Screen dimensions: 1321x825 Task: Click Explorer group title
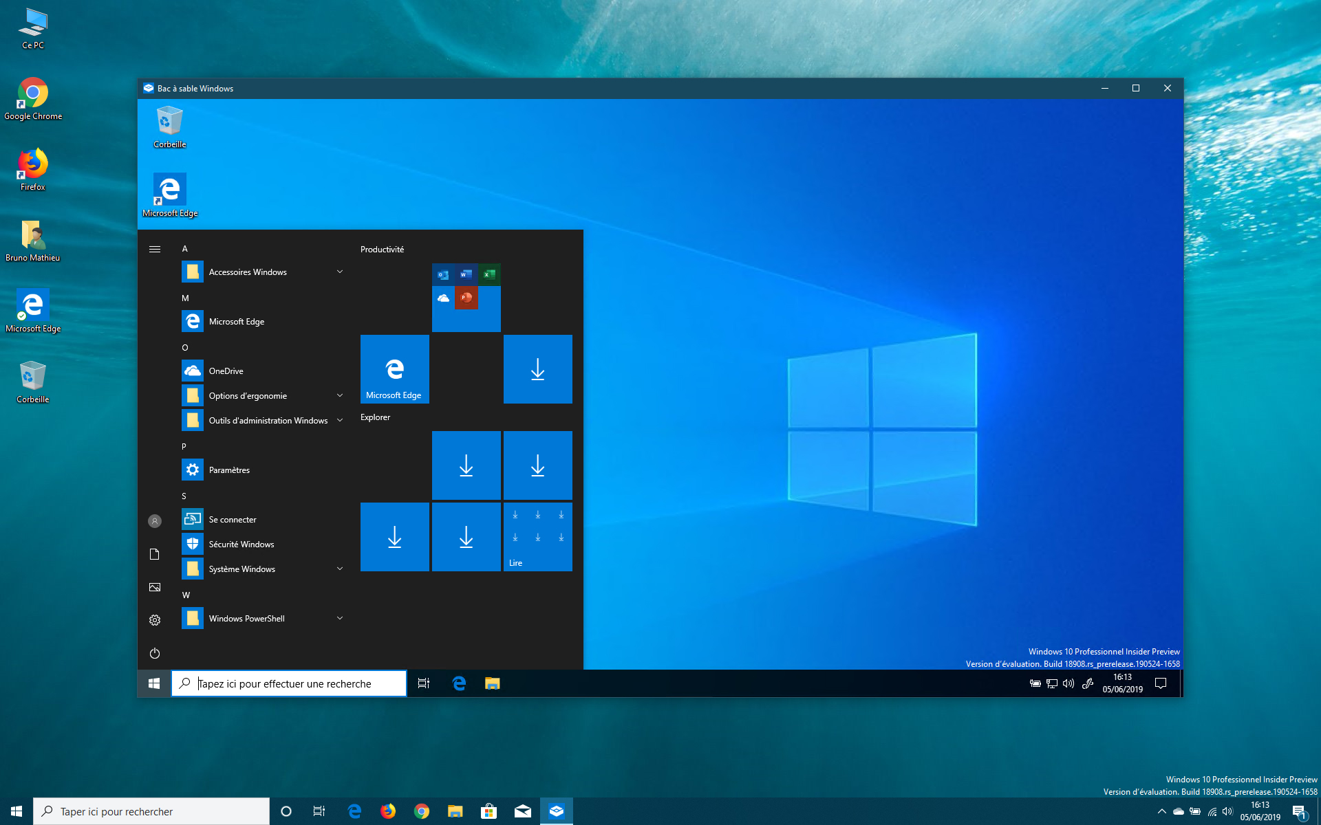point(375,417)
